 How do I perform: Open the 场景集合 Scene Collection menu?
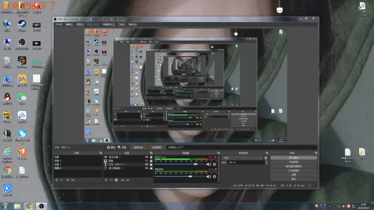(108, 25)
